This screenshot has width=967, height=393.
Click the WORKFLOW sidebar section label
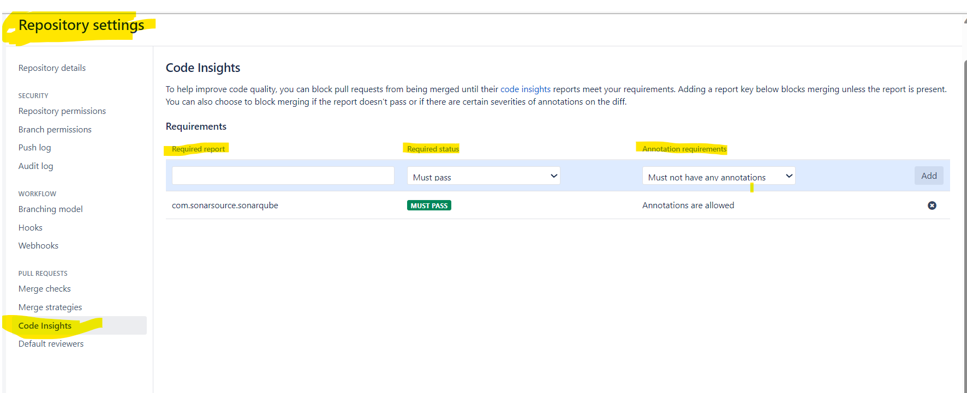(x=37, y=194)
